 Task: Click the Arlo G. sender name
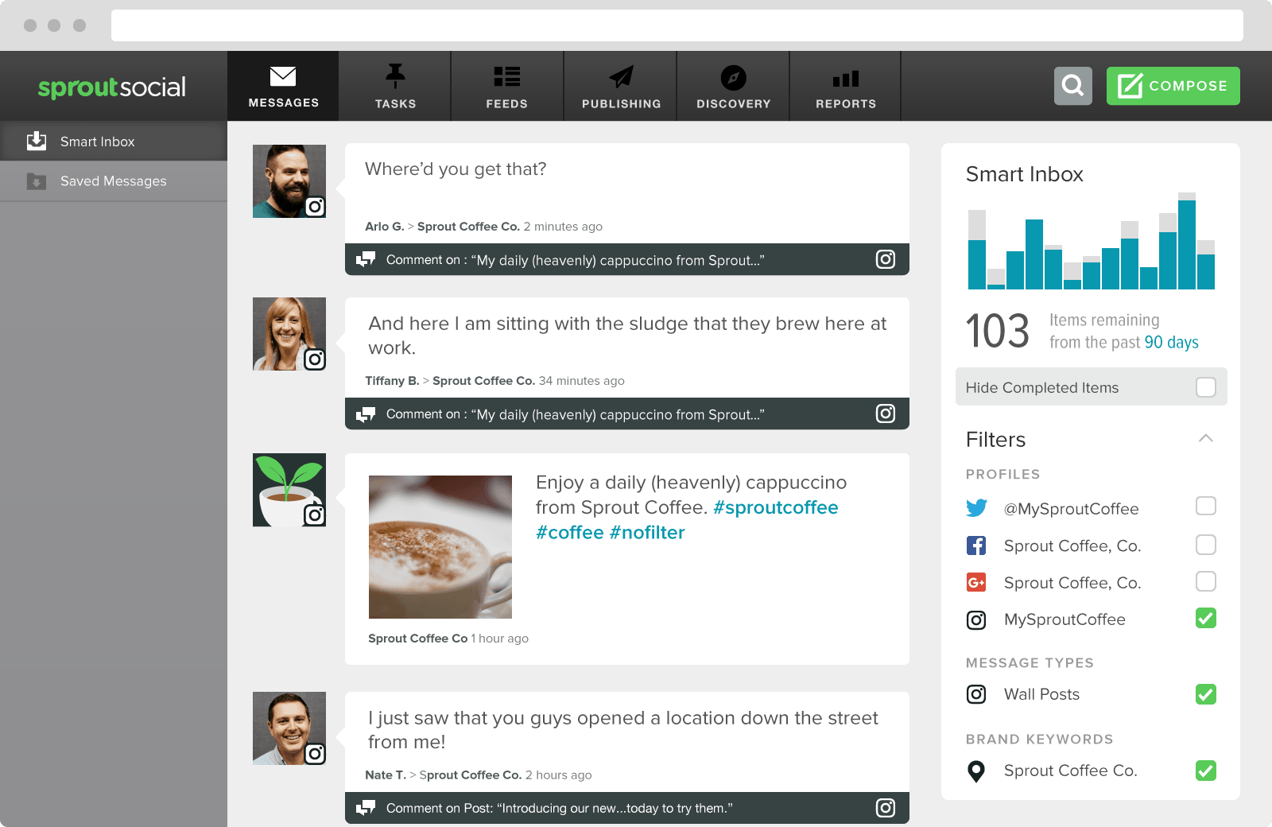tap(385, 227)
